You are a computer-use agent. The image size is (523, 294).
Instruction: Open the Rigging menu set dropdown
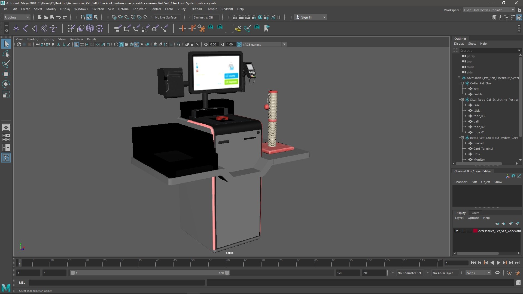pyautogui.click(x=17, y=17)
